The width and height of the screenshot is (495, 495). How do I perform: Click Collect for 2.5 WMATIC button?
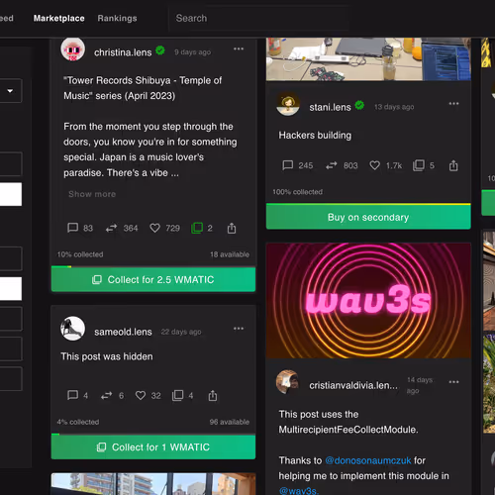pyautogui.click(x=153, y=279)
